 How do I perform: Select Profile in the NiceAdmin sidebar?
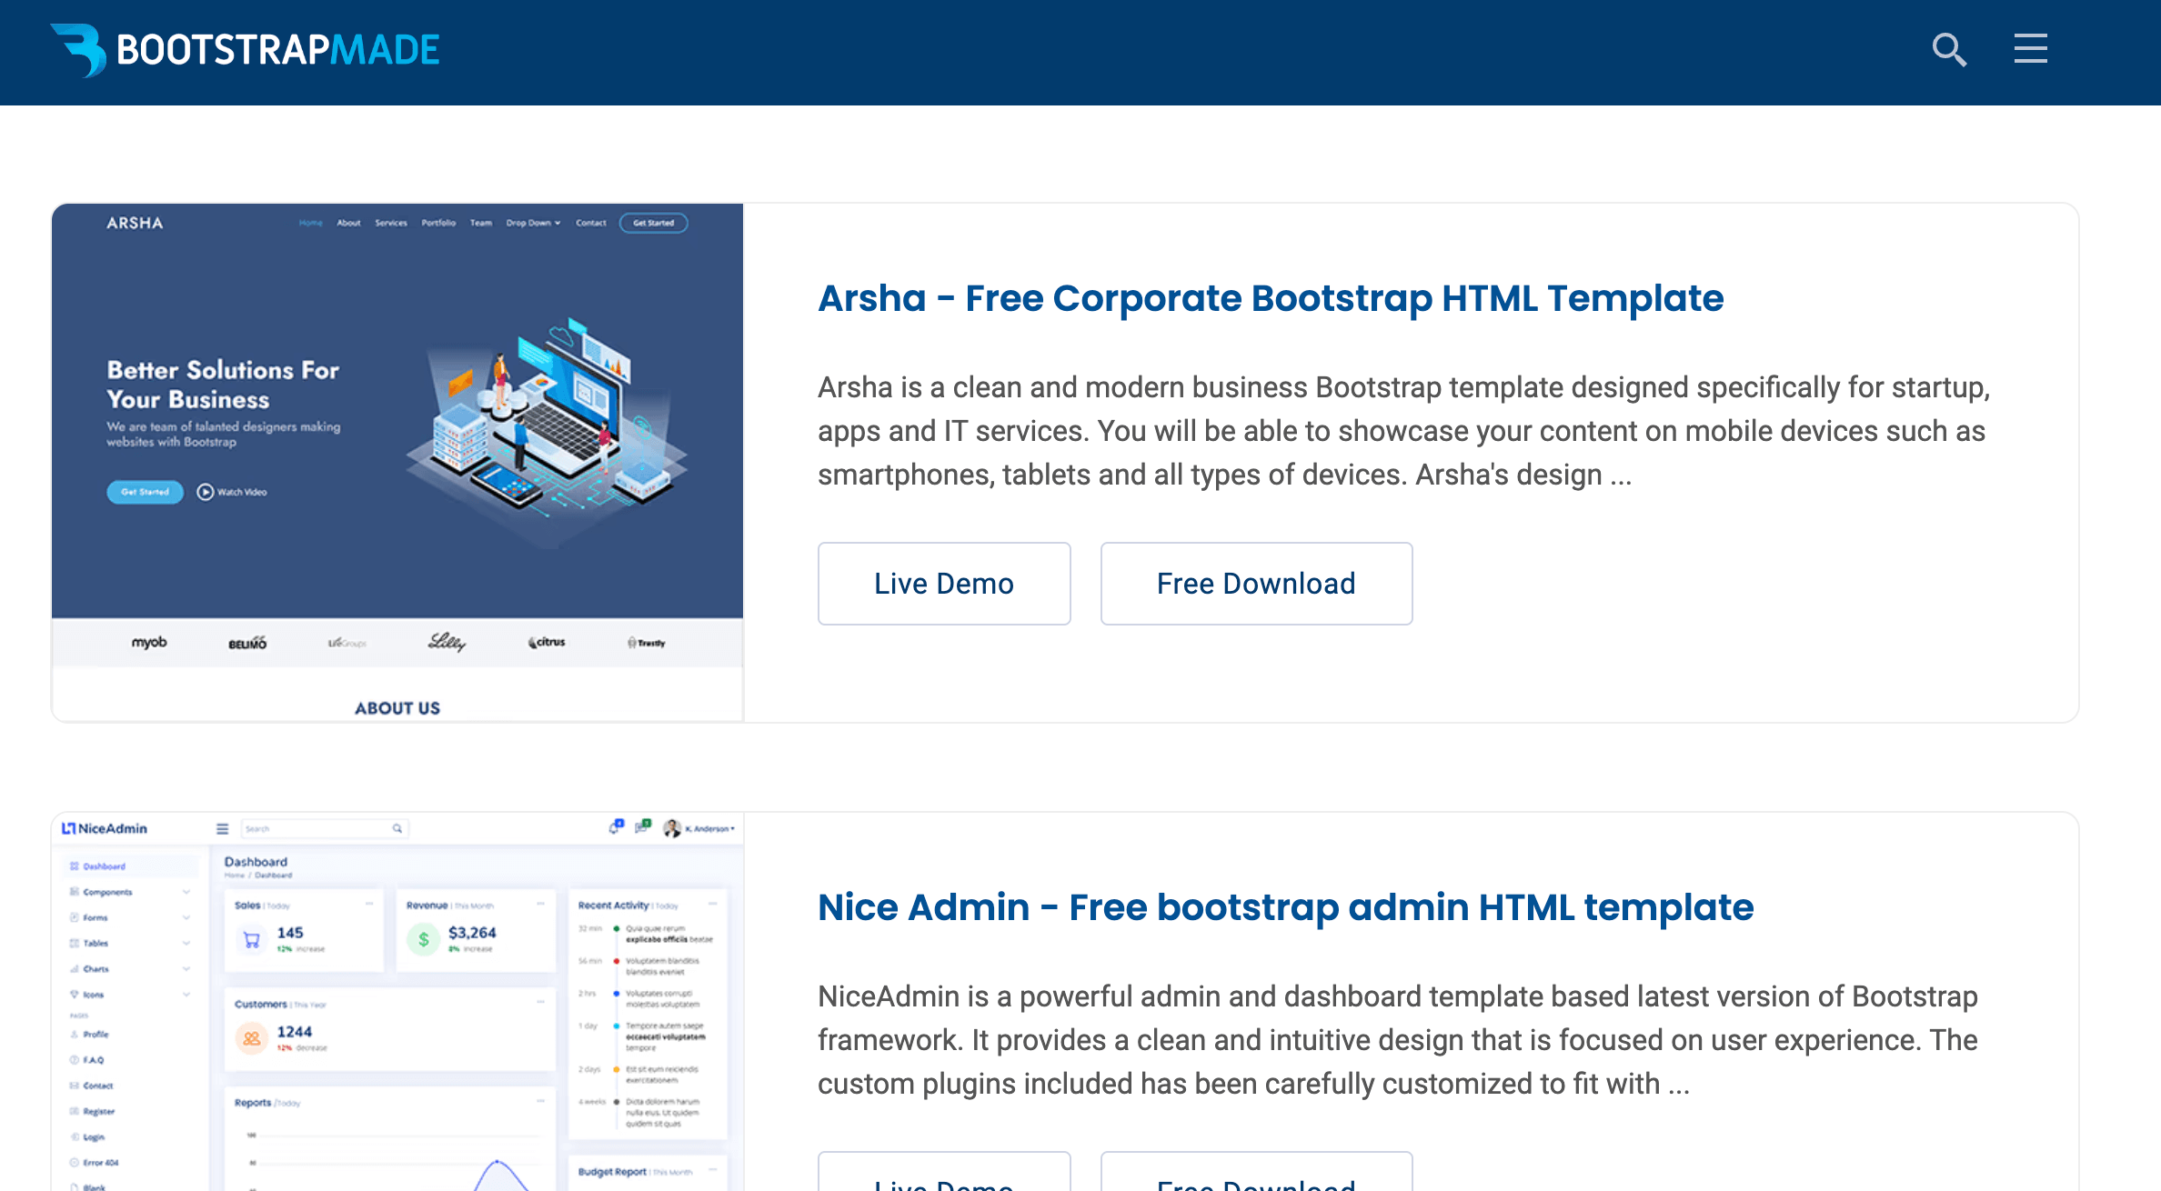tap(94, 1034)
